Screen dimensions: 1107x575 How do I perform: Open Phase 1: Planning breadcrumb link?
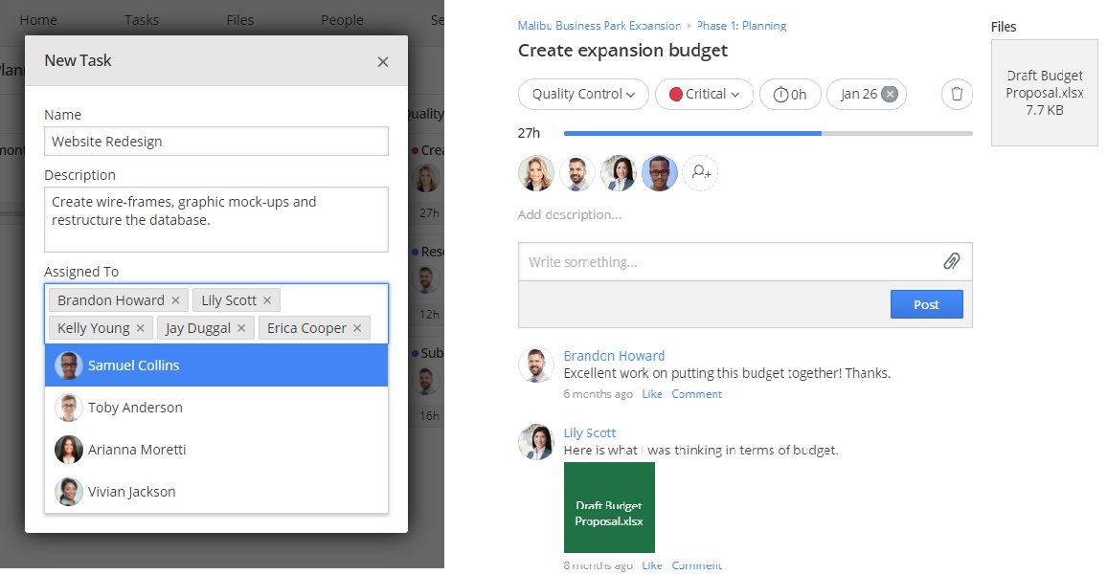coord(741,26)
